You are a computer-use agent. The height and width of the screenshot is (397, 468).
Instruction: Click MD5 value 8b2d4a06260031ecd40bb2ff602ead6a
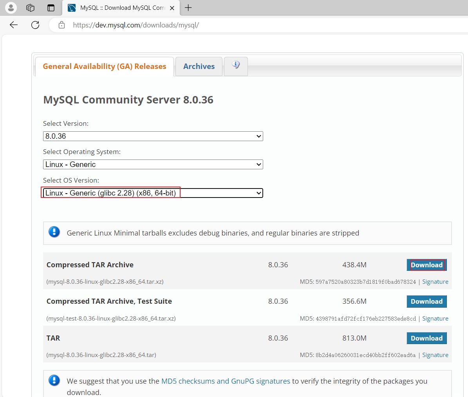[x=366, y=355]
